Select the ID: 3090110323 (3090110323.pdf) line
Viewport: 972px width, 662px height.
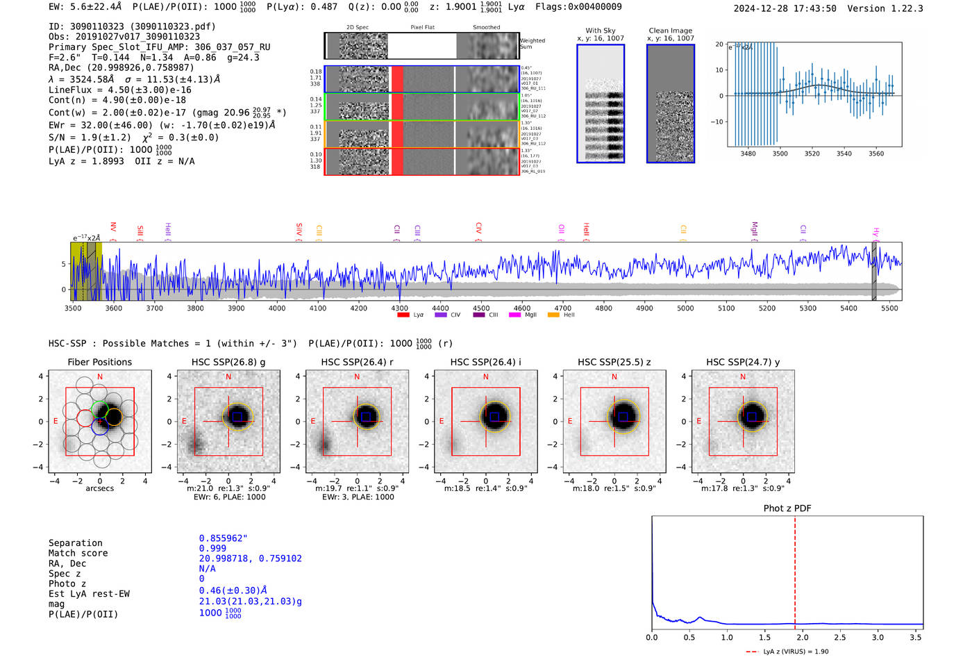132,26
